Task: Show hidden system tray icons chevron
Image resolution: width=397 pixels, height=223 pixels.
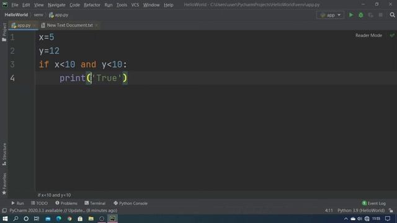Action: [x=346, y=219]
